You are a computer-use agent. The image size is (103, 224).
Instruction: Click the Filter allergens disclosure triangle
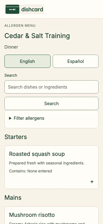pos(10,118)
